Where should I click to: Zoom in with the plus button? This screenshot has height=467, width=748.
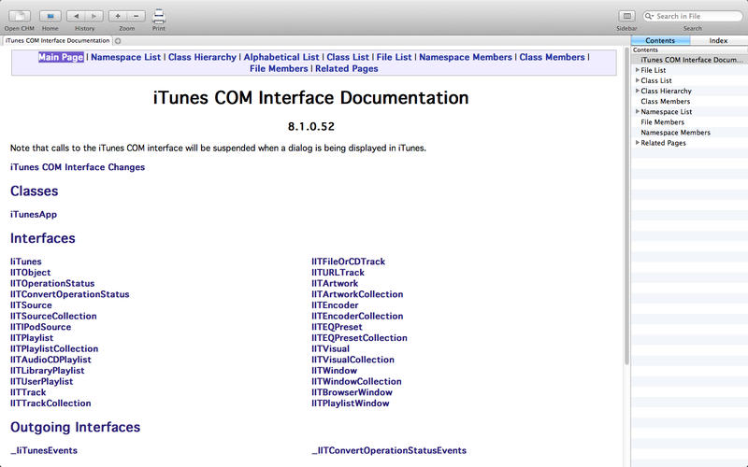pos(118,16)
